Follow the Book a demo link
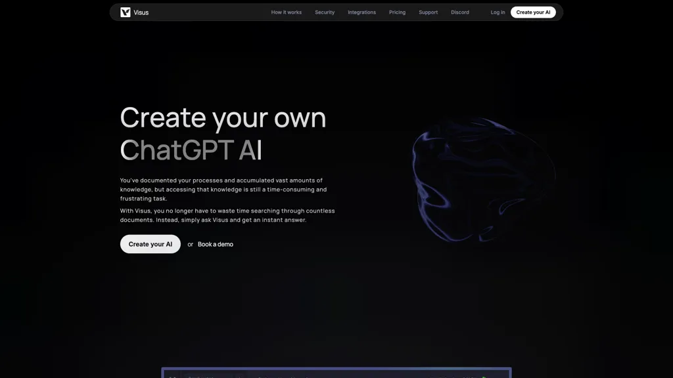 coord(216,244)
